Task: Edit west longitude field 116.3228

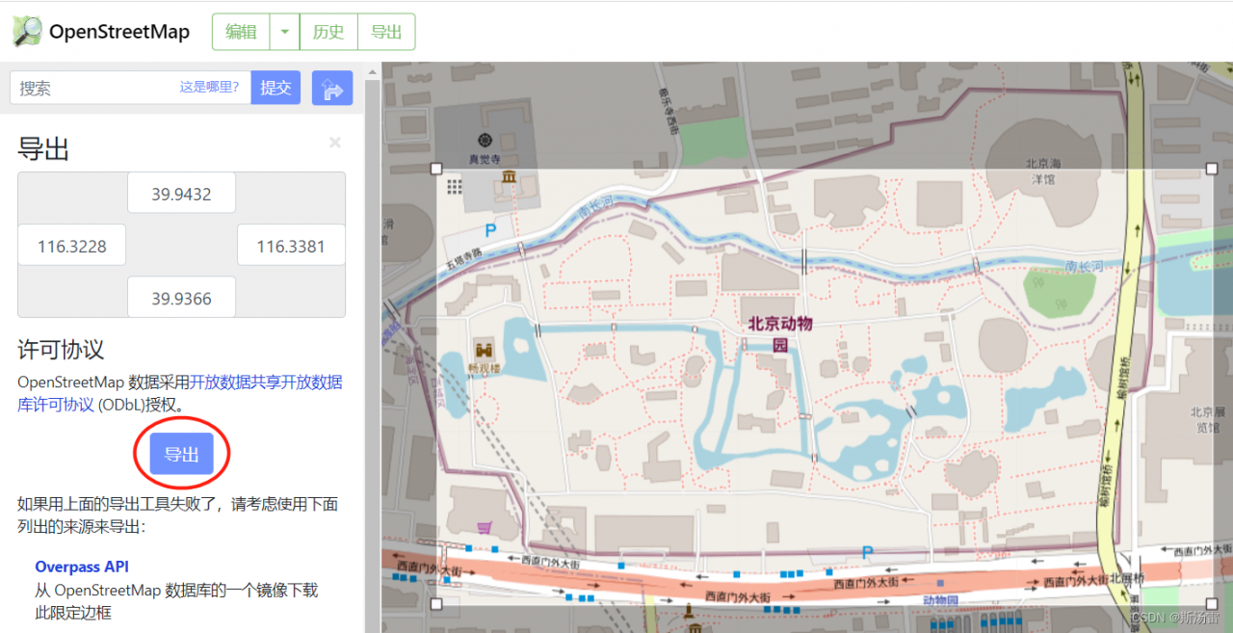Action: (x=72, y=246)
